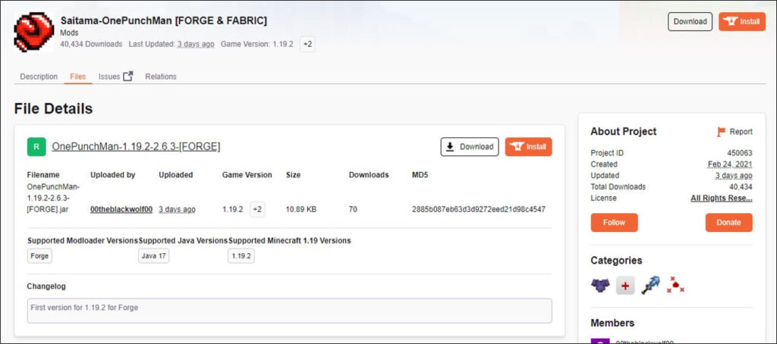Click the Report link
The width and height of the screenshot is (777, 344).
click(741, 132)
